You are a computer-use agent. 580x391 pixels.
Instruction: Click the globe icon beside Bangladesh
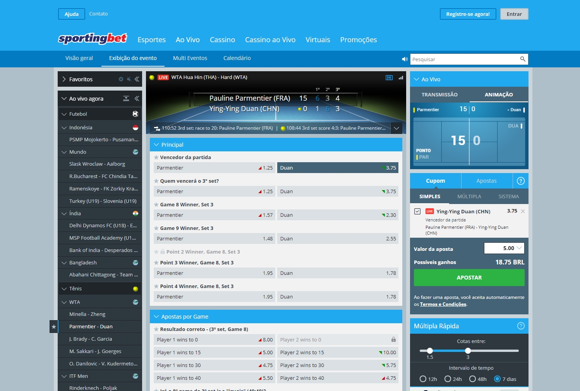pos(136,262)
